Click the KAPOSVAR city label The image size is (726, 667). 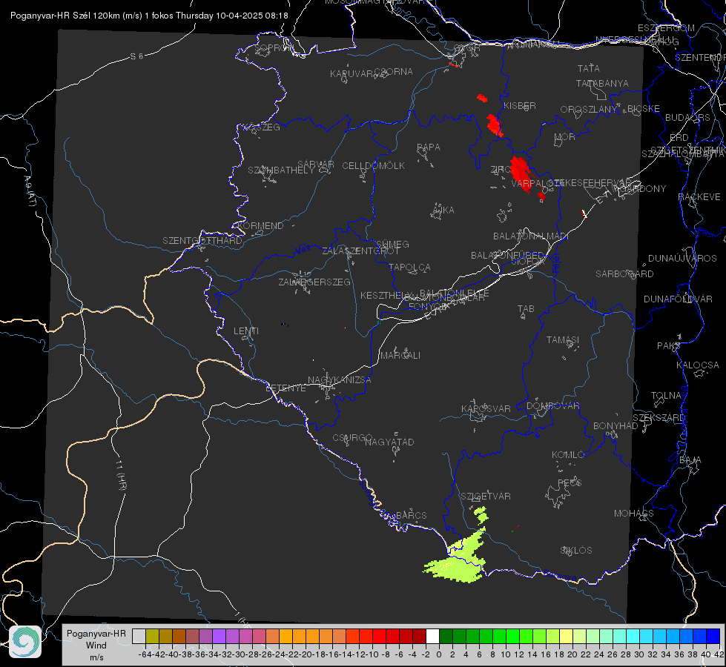pyautogui.click(x=486, y=408)
